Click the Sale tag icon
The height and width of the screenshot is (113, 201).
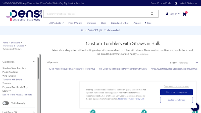click(x=145, y=23)
